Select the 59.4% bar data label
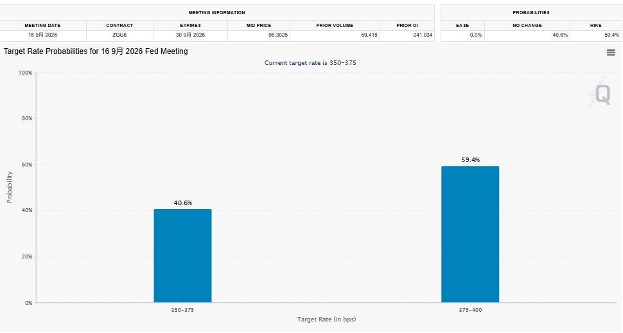Image resolution: width=623 pixels, height=333 pixels. (470, 160)
